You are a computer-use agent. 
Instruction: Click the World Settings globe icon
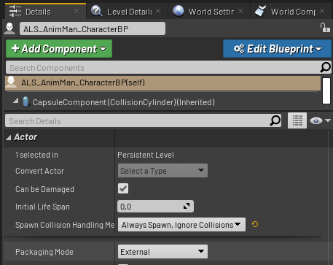[x=179, y=11]
